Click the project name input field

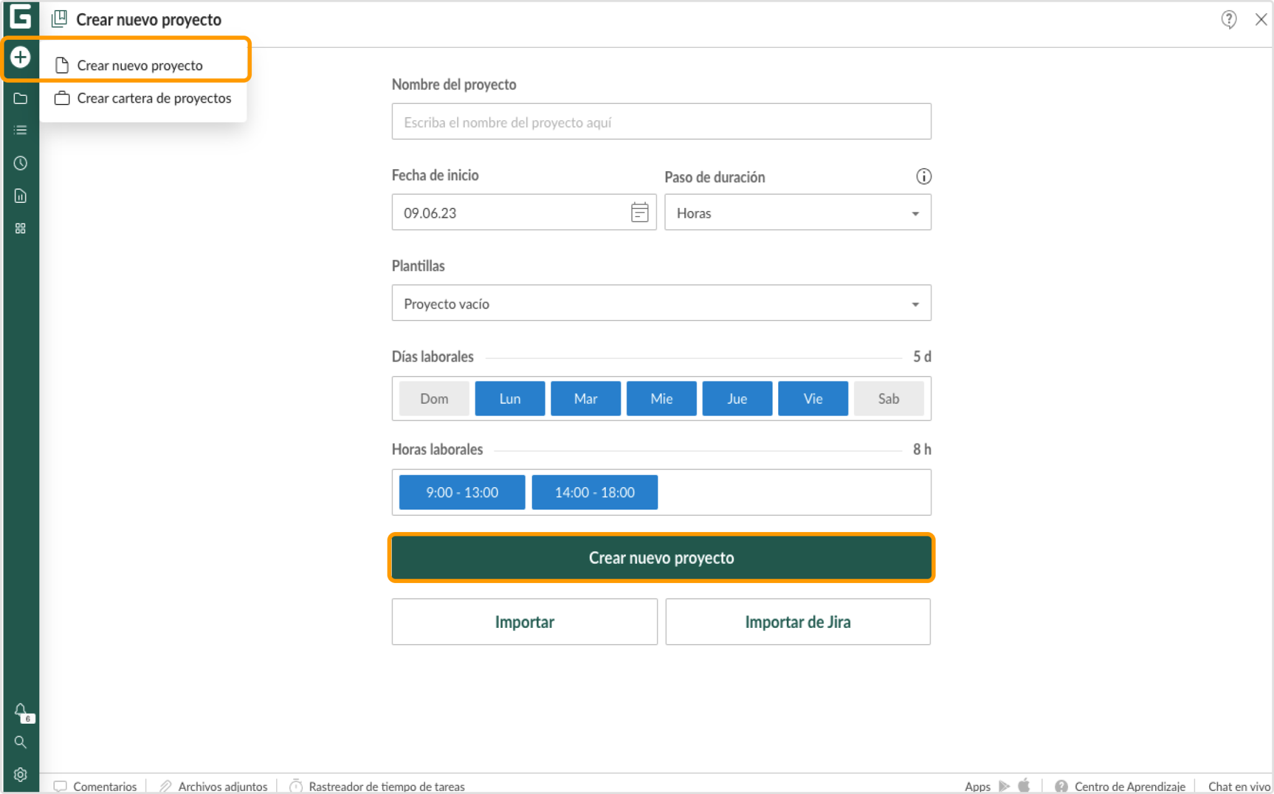tap(661, 121)
